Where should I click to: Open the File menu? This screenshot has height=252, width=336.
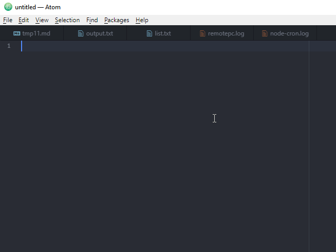[x=8, y=20]
